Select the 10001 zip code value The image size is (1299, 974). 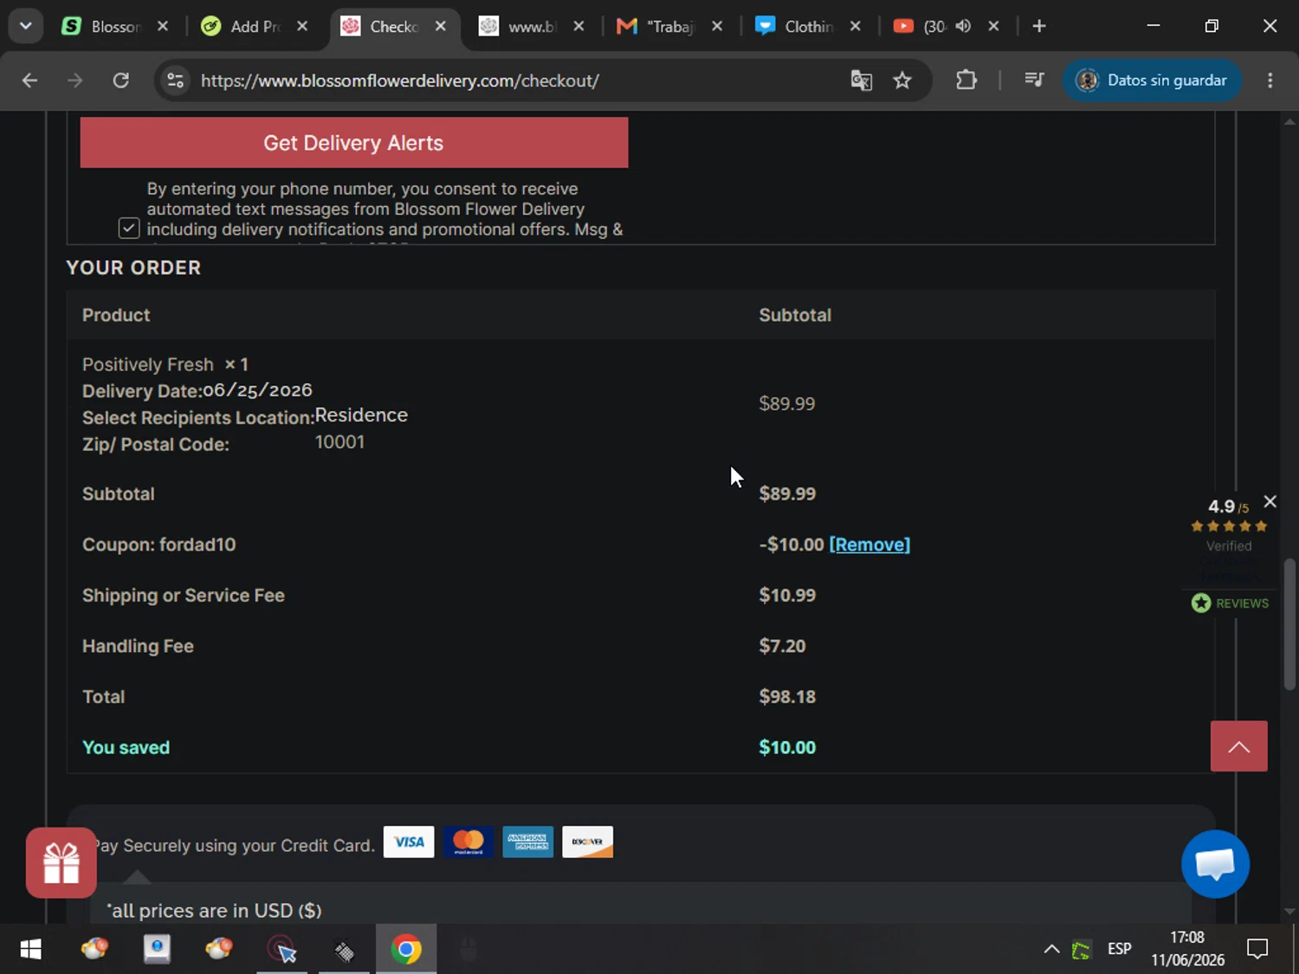click(x=339, y=442)
